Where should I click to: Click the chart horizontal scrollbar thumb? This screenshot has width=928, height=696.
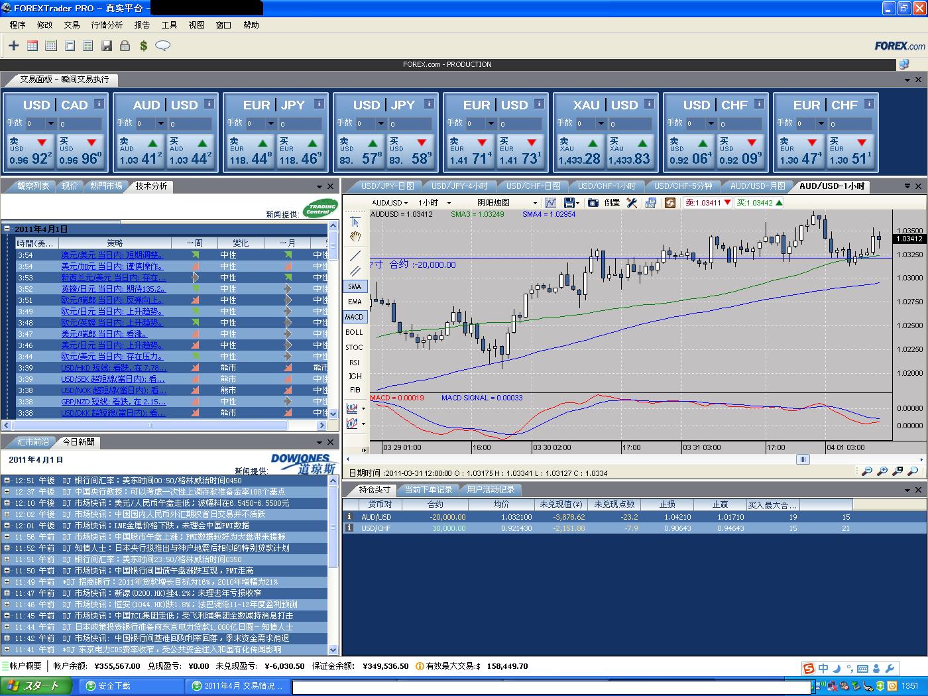pos(803,459)
